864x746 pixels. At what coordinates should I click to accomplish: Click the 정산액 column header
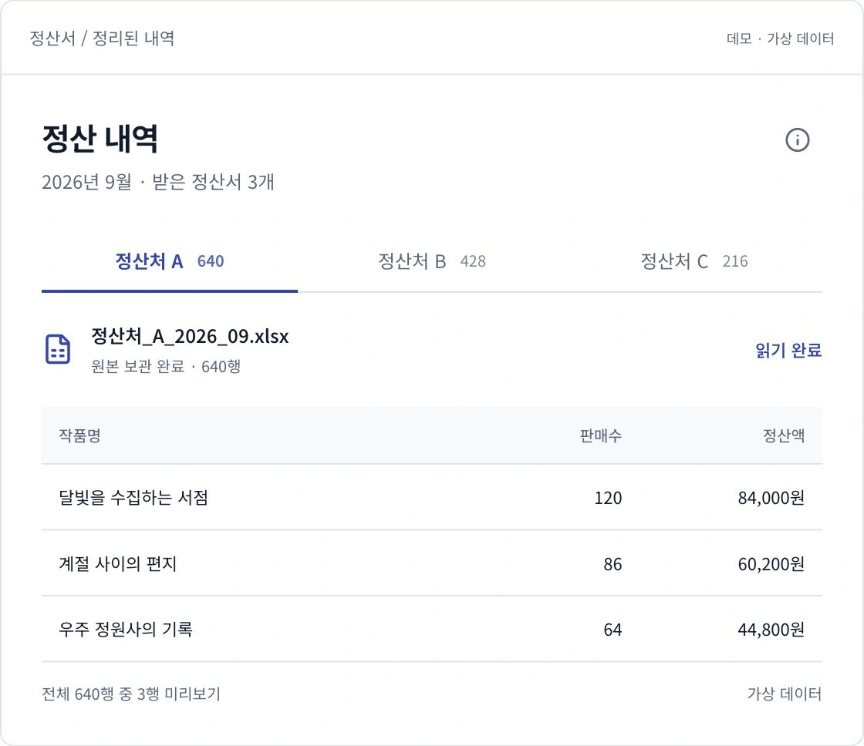click(x=784, y=435)
